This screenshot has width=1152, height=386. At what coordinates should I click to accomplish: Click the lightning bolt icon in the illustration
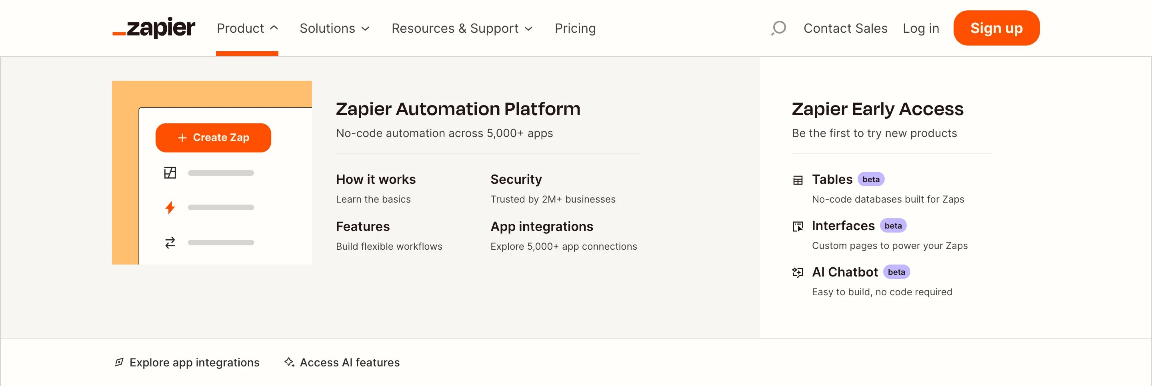(x=170, y=207)
